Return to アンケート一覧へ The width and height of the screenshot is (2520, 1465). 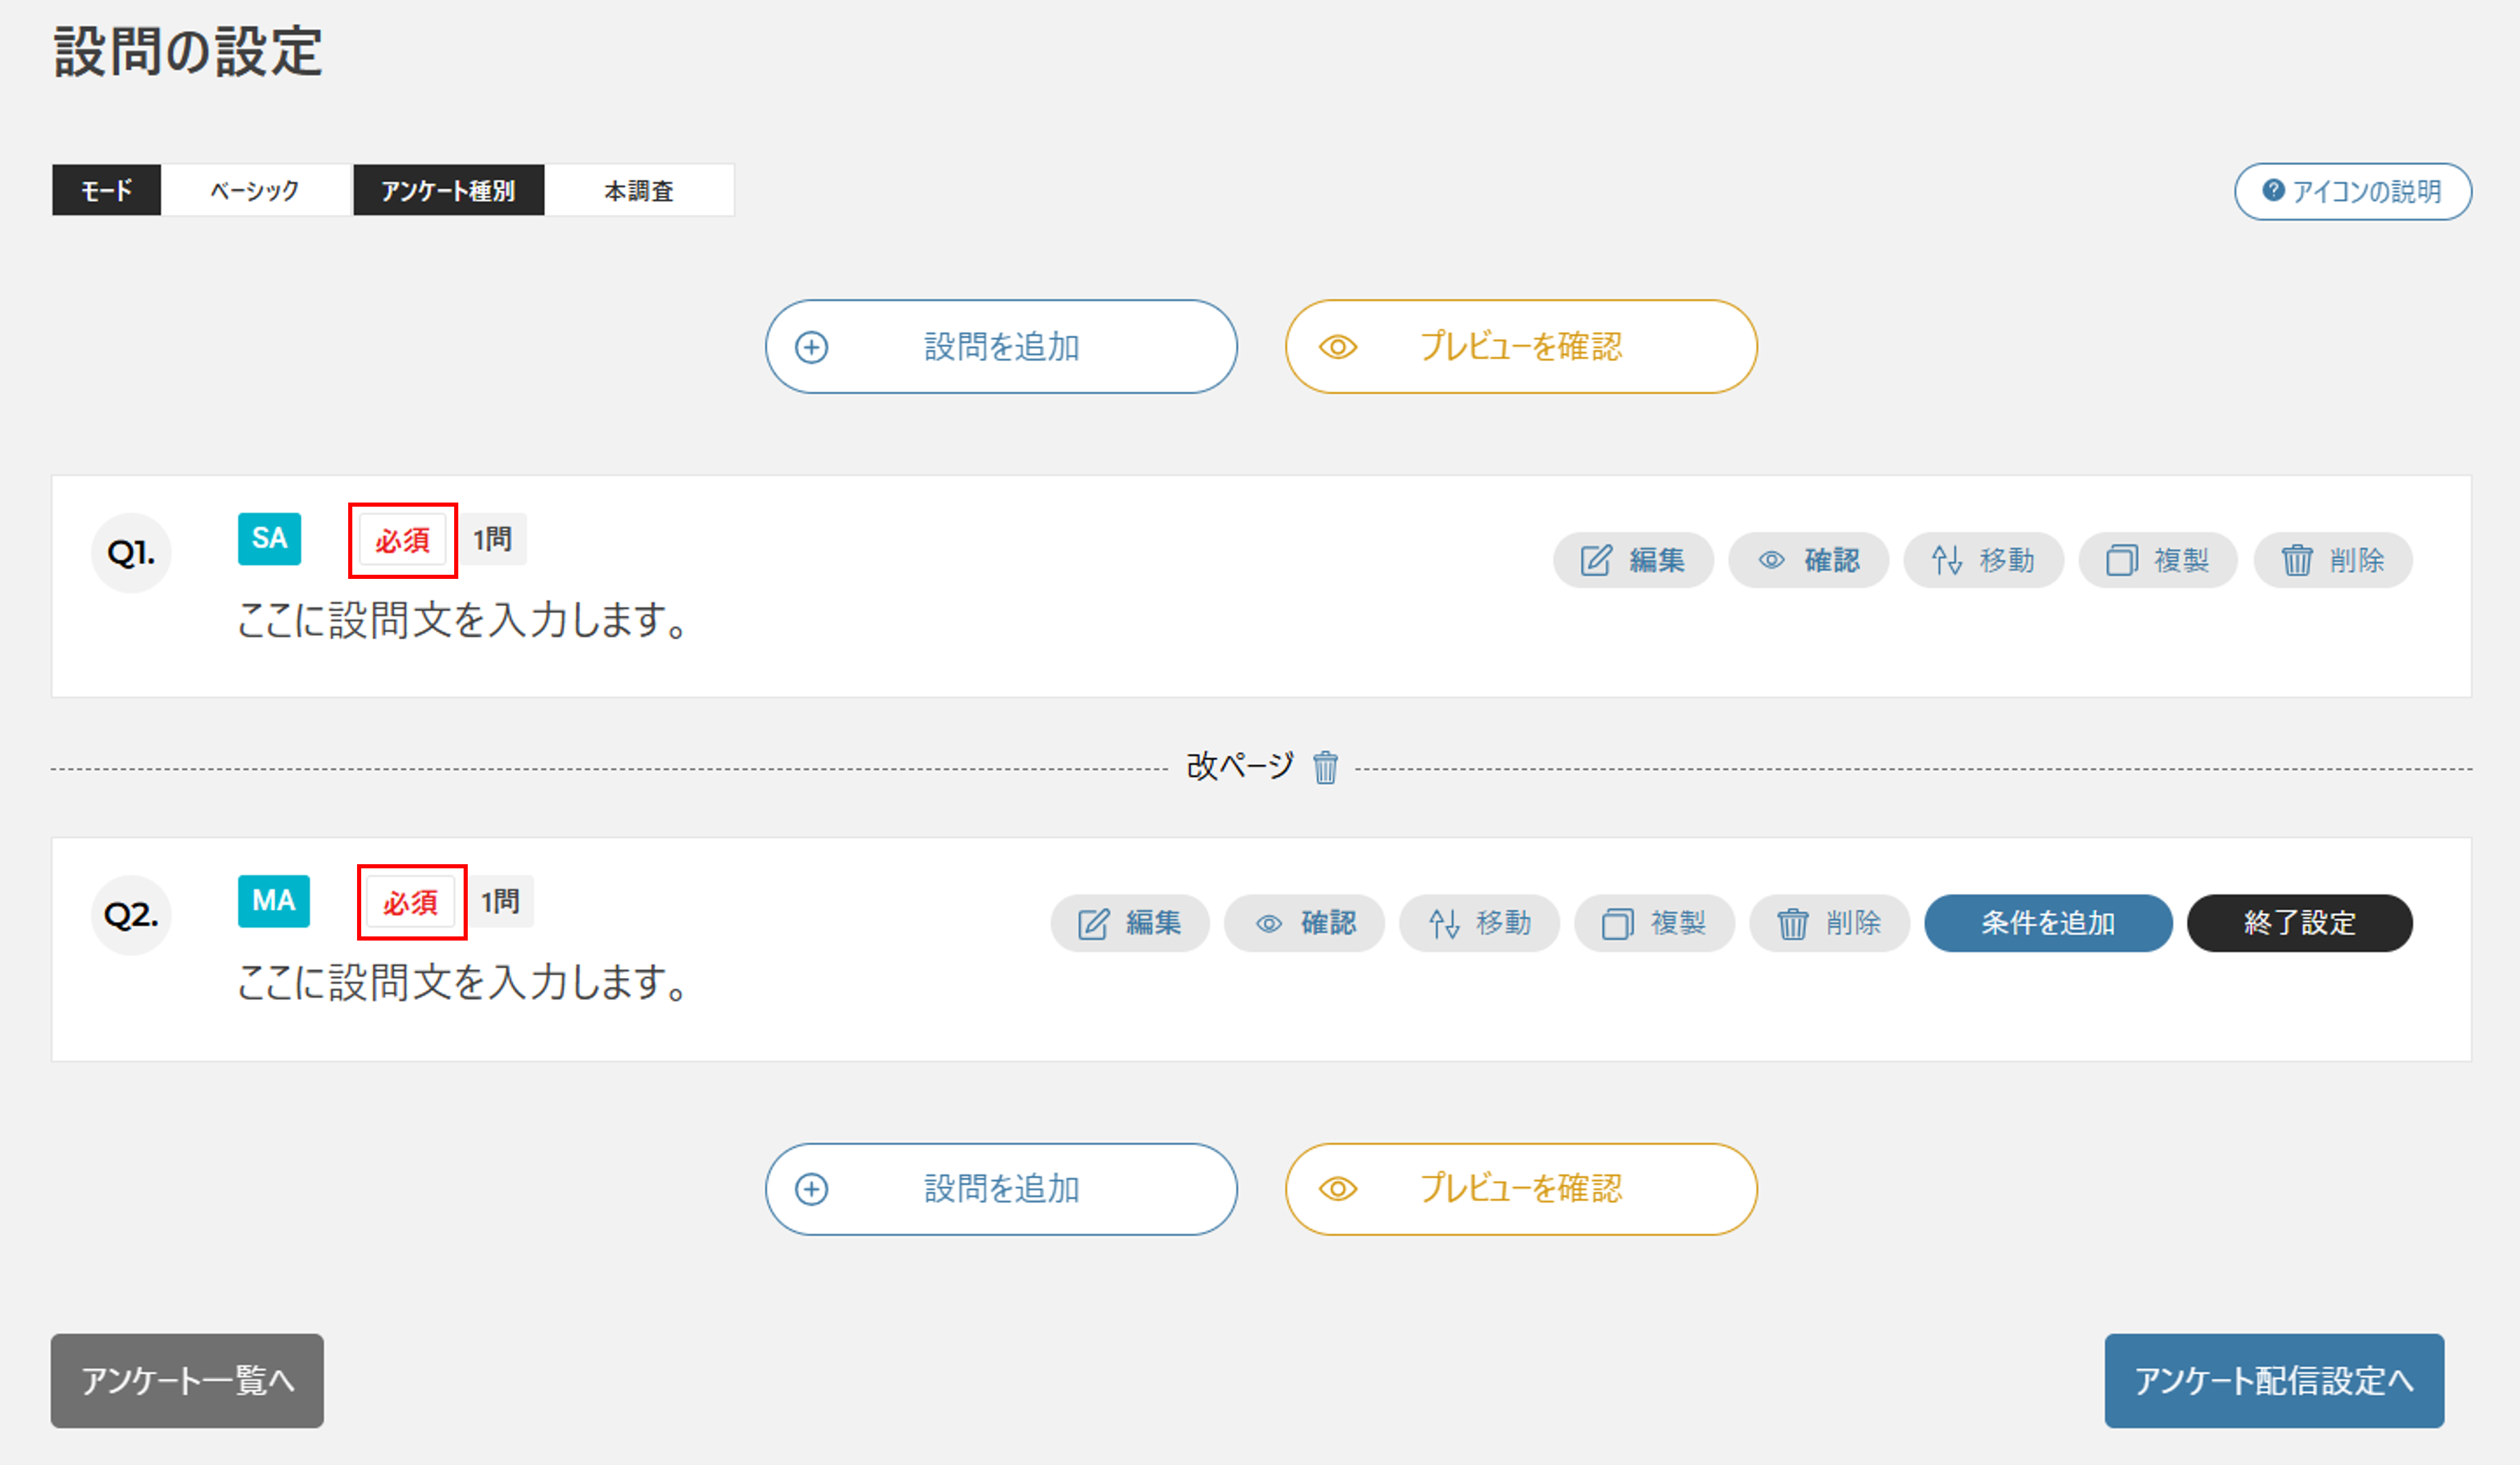click(187, 1380)
